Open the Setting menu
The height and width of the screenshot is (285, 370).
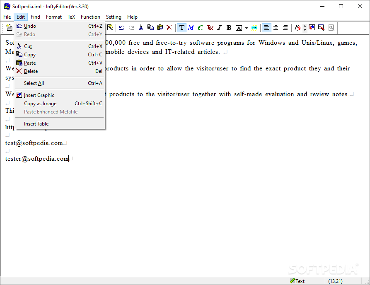(x=114, y=17)
